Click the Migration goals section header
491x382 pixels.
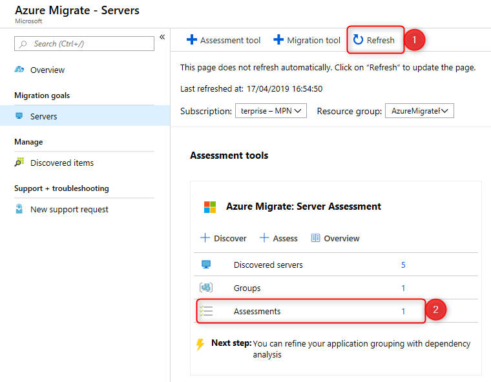[x=42, y=95]
